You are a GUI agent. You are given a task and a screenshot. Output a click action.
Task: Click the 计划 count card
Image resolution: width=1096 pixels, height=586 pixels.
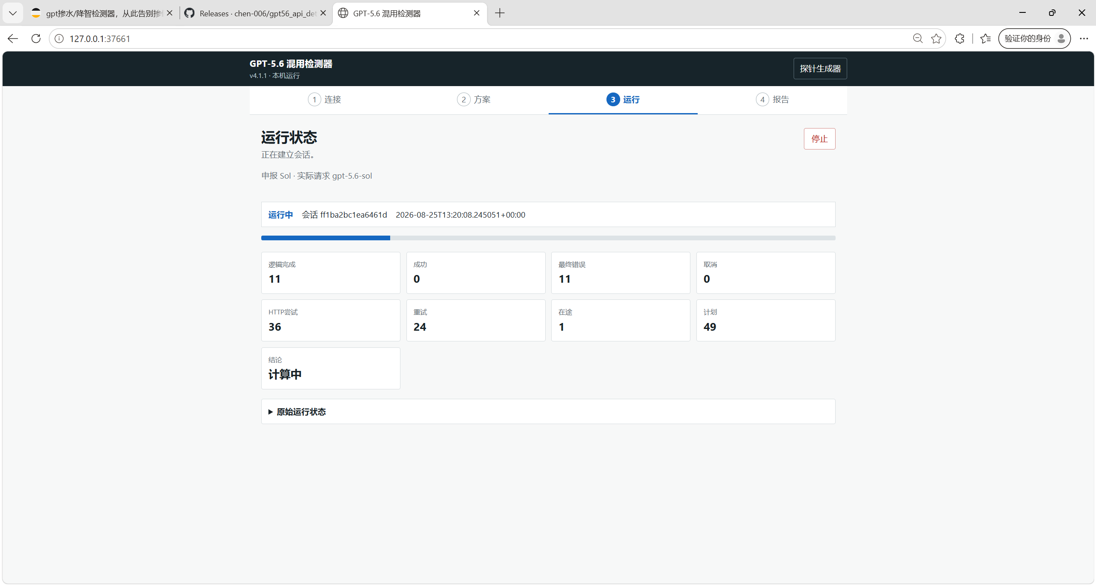pyautogui.click(x=766, y=320)
